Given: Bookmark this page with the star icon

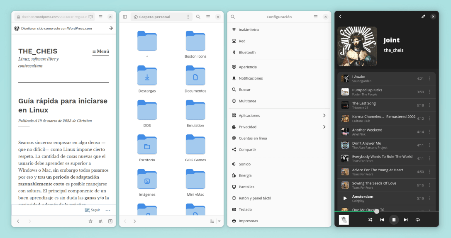Looking at the screenshot, I should coord(90,221).
